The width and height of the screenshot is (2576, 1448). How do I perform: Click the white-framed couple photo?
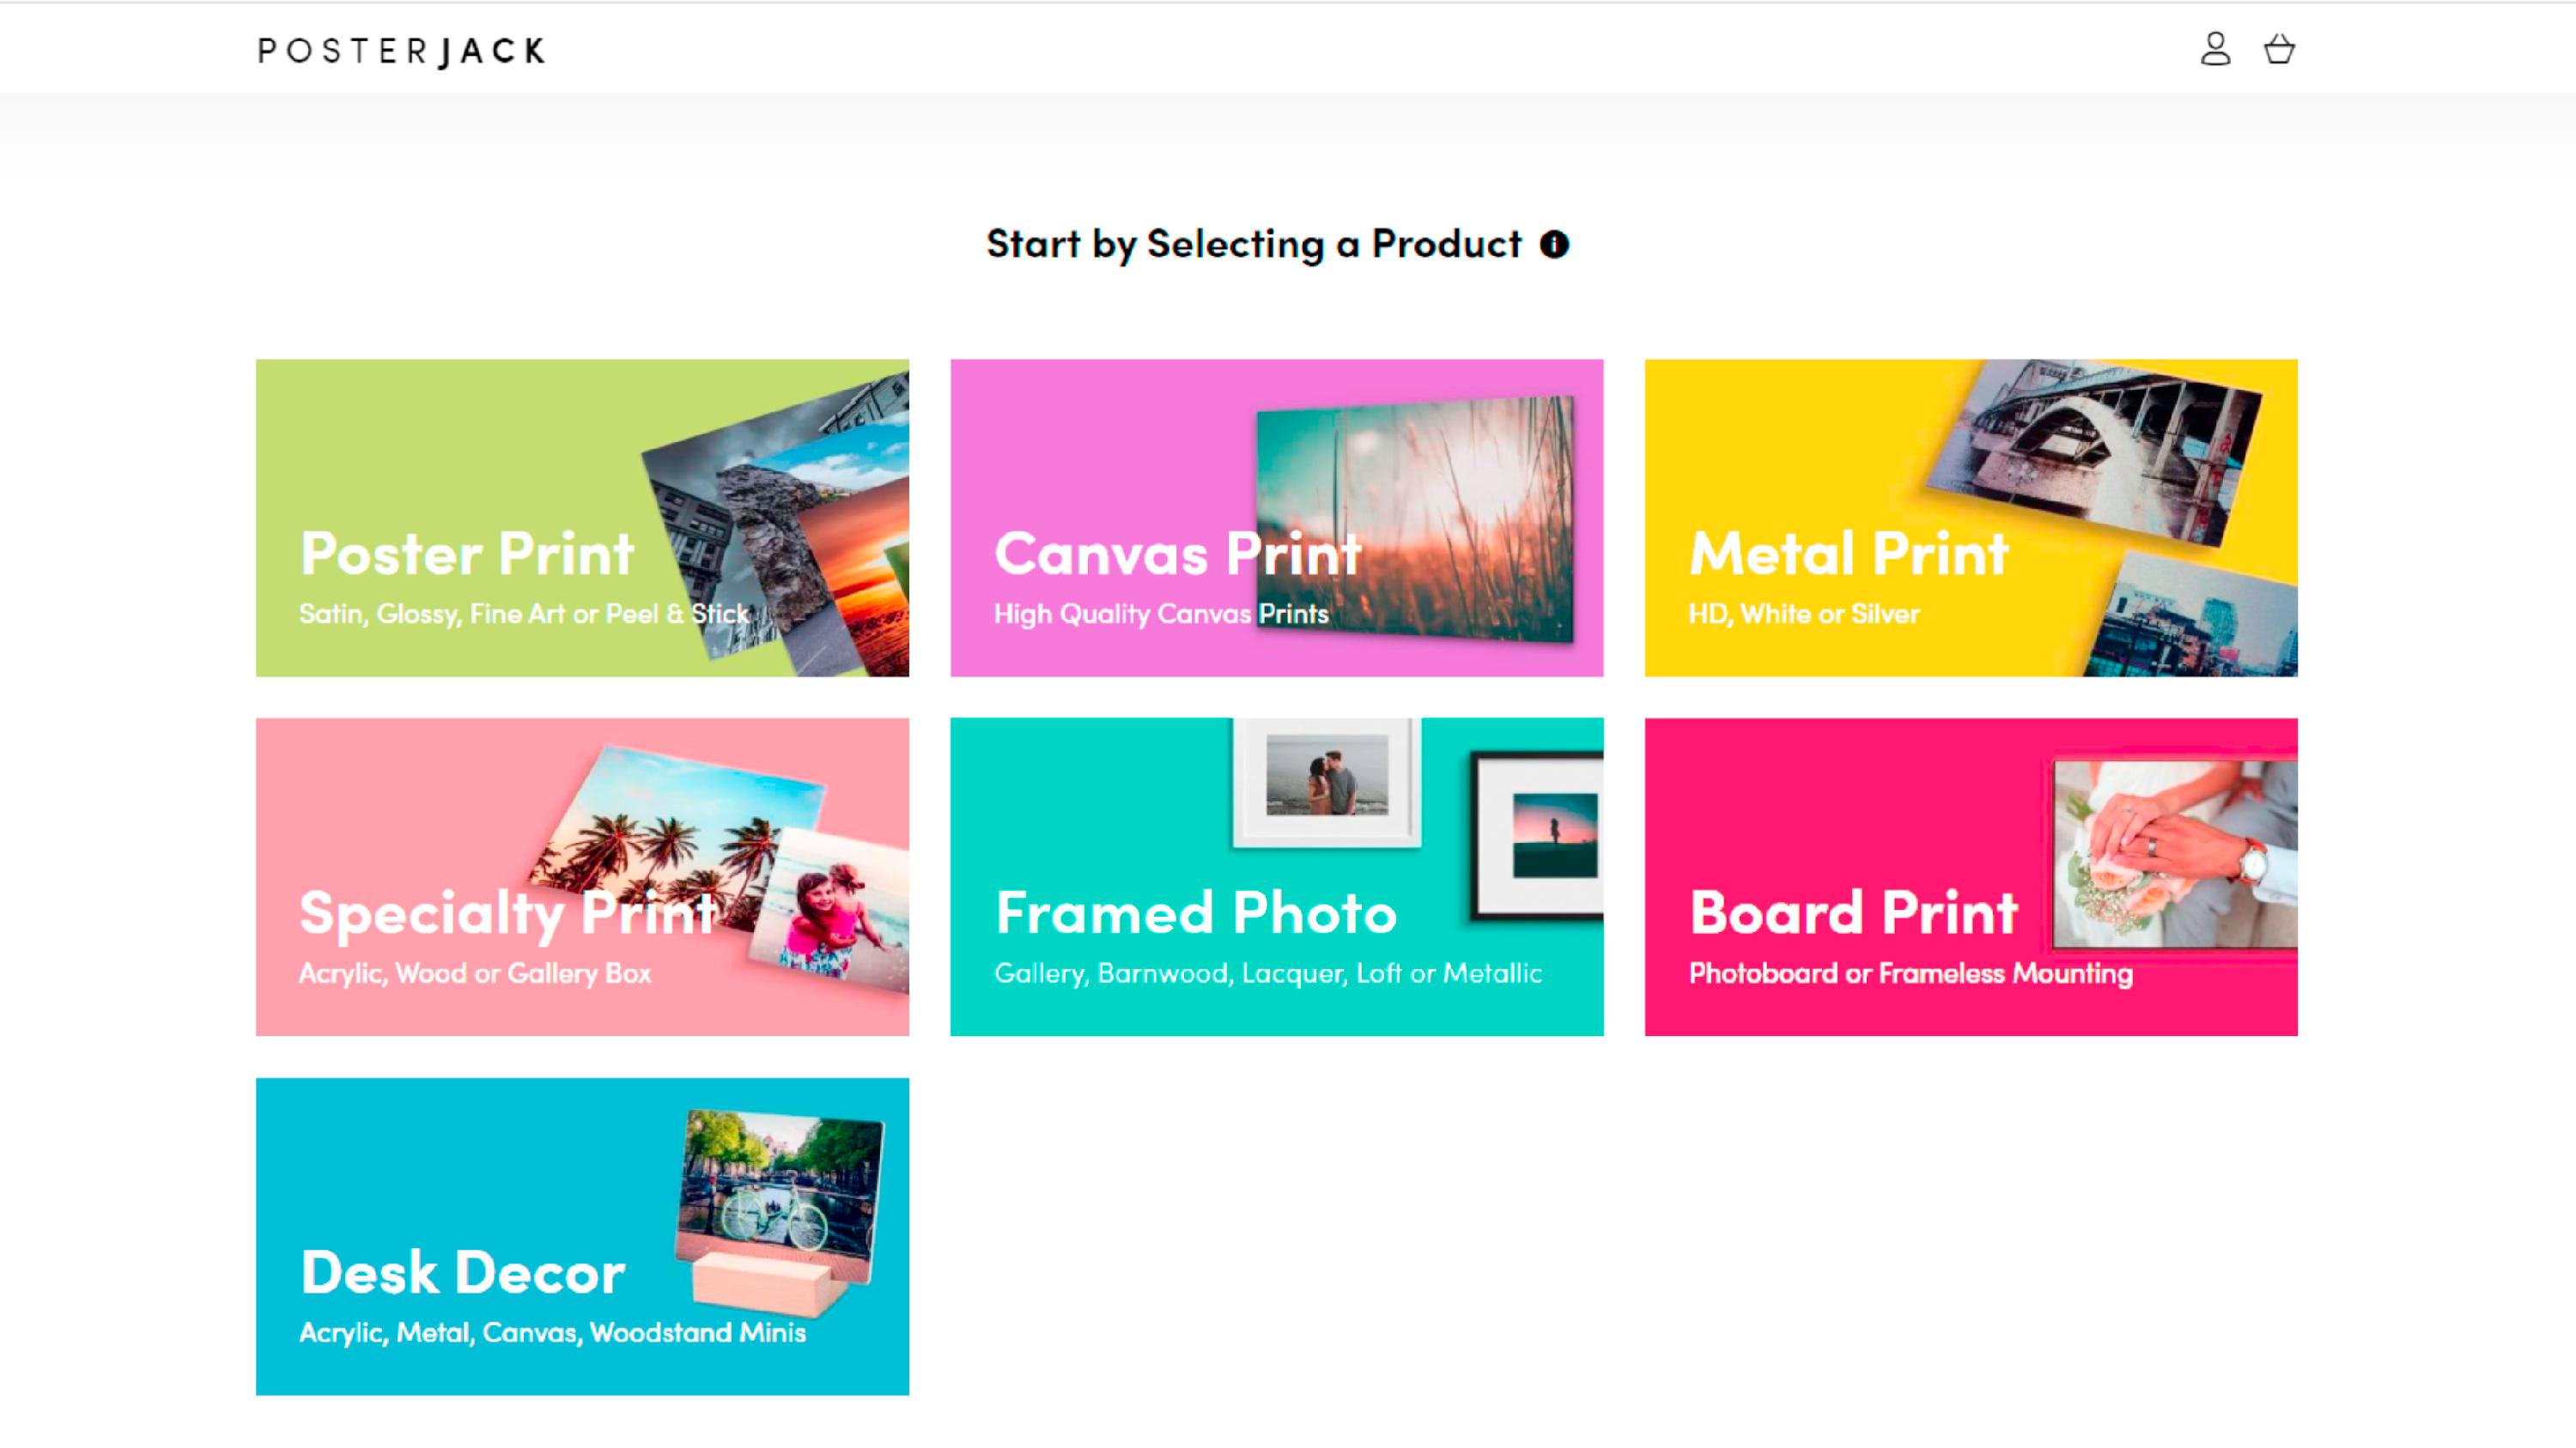[1327, 781]
